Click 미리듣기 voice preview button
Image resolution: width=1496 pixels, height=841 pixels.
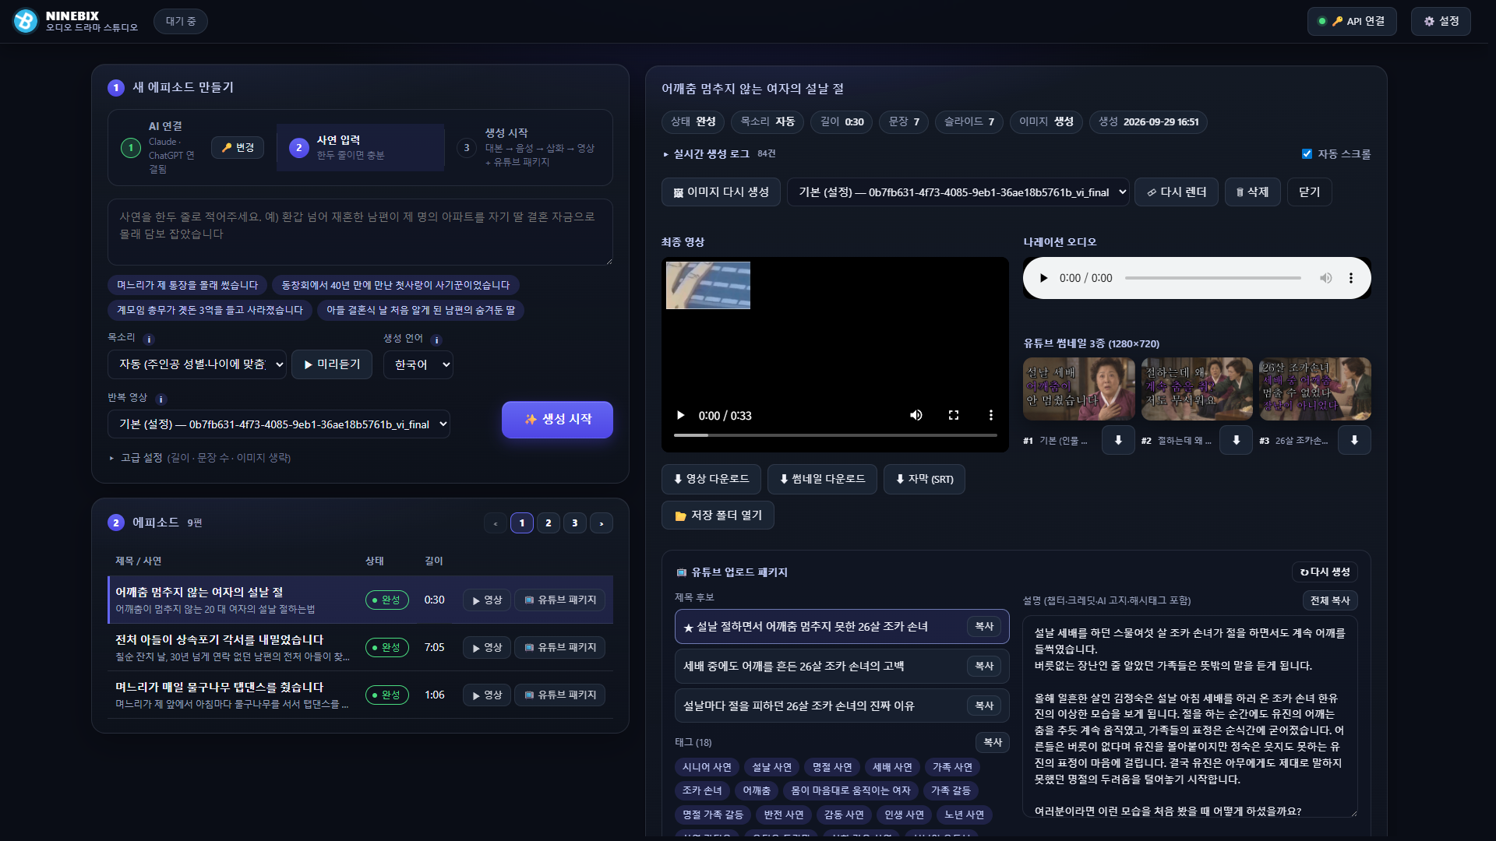coord(332,364)
